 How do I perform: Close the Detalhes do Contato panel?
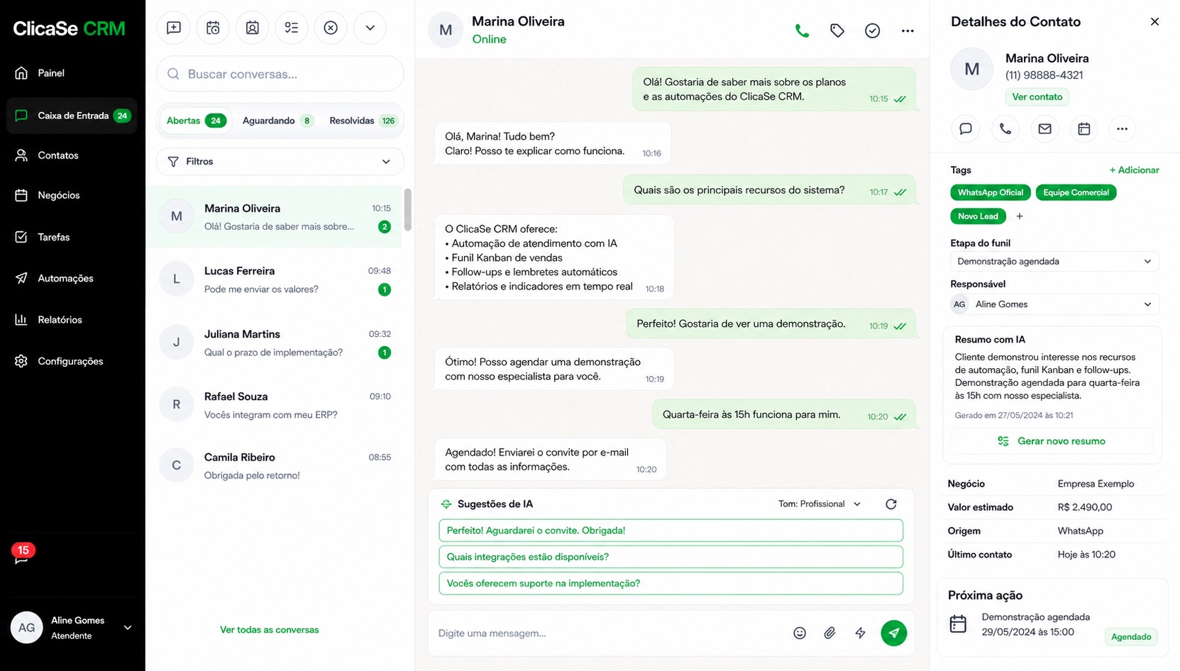coord(1154,22)
